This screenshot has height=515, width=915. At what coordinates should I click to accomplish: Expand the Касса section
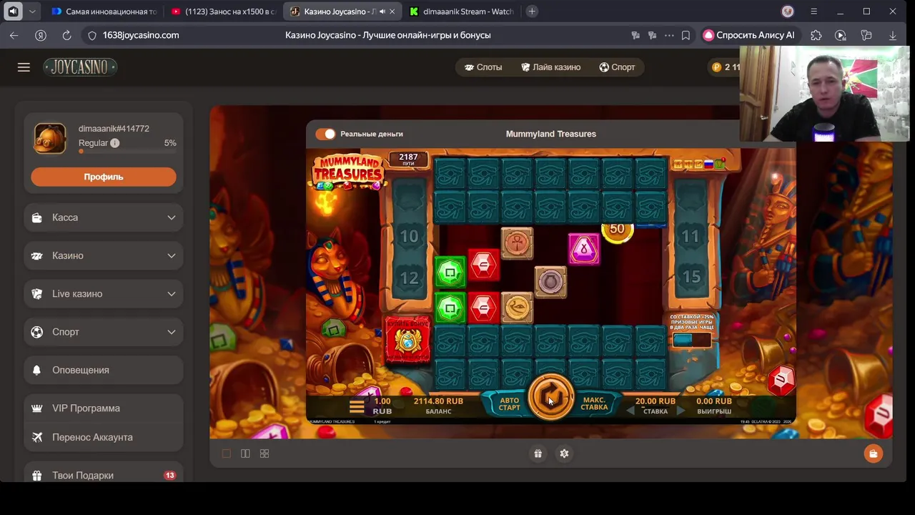coord(104,217)
